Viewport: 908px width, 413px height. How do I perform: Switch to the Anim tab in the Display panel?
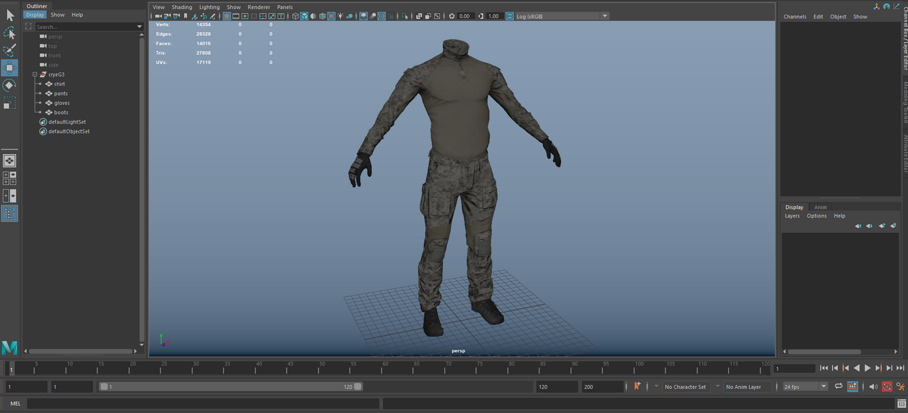click(x=821, y=207)
